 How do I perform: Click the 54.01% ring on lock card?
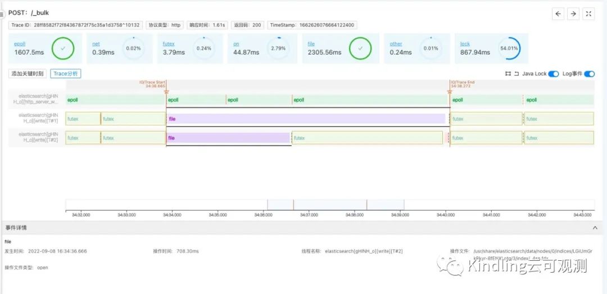(509, 48)
